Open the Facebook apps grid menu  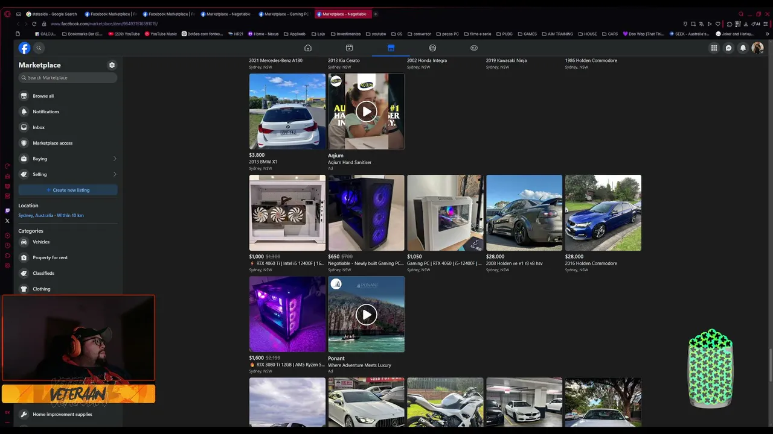pyautogui.click(x=714, y=48)
